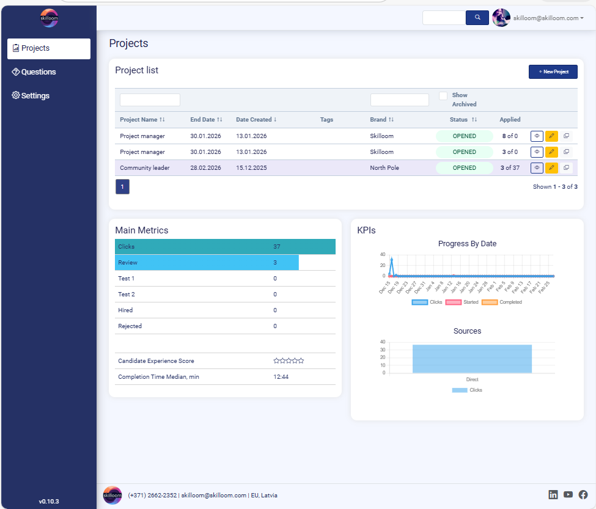Image resolution: width=596 pixels, height=509 pixels.
Task: Click the New Project button
Action: [553, 72]
